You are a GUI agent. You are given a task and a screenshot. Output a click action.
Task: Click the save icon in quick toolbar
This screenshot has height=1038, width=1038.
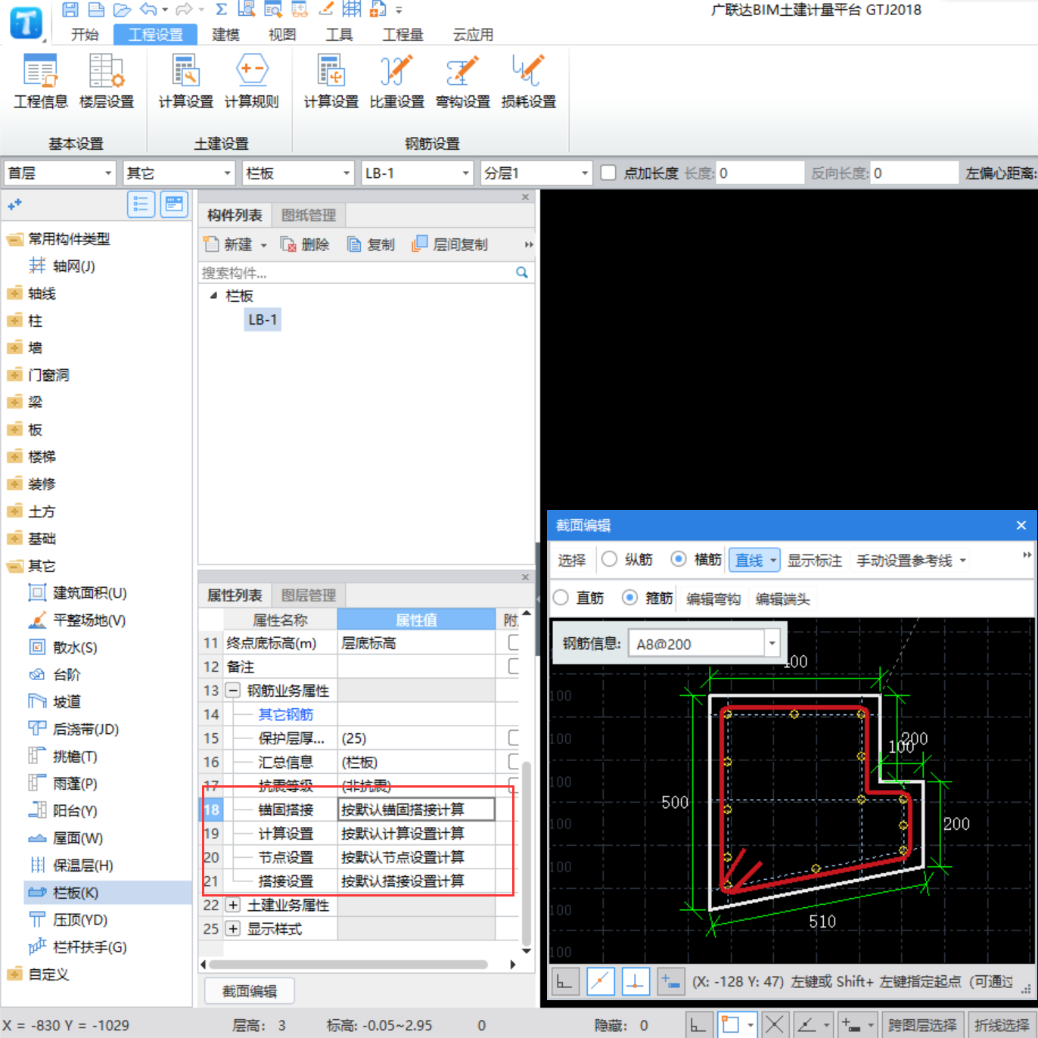click(70, 9)
